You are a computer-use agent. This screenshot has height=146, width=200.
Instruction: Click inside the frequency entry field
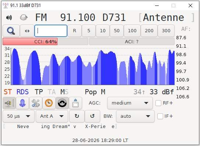[51, 31]
